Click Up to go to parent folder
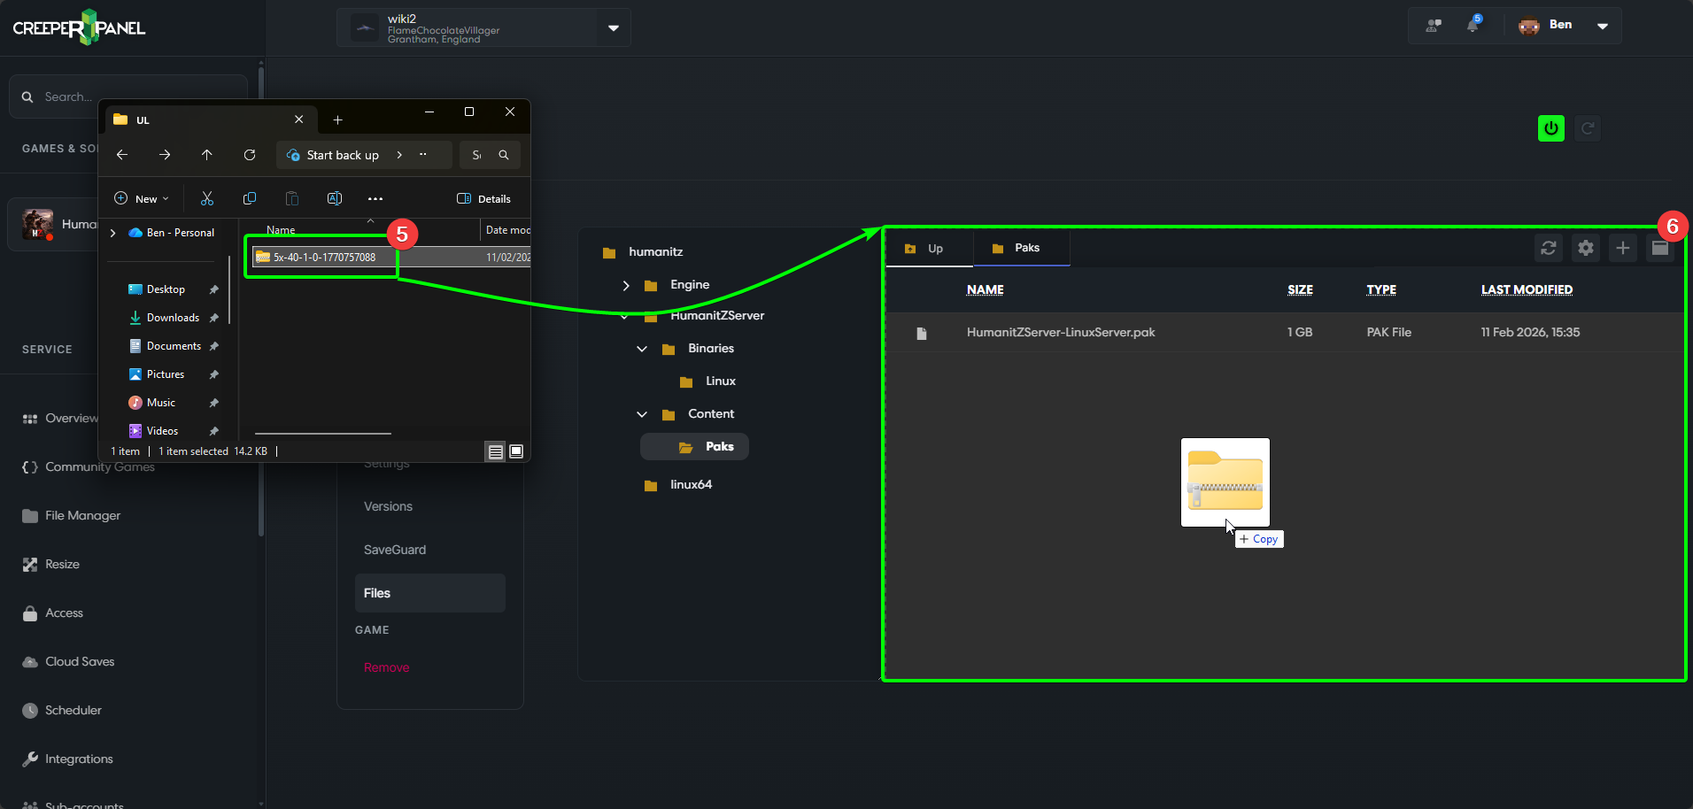1693x809 pixels. click(926, 249)
